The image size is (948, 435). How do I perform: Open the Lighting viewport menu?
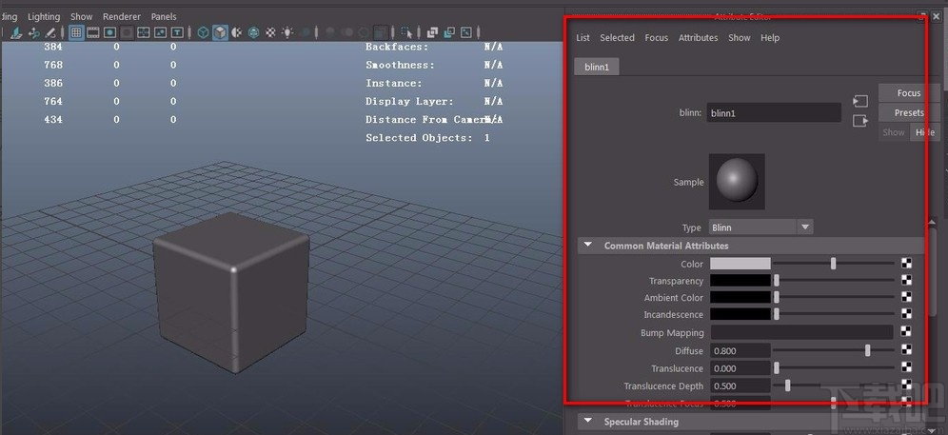coord(44,16)
